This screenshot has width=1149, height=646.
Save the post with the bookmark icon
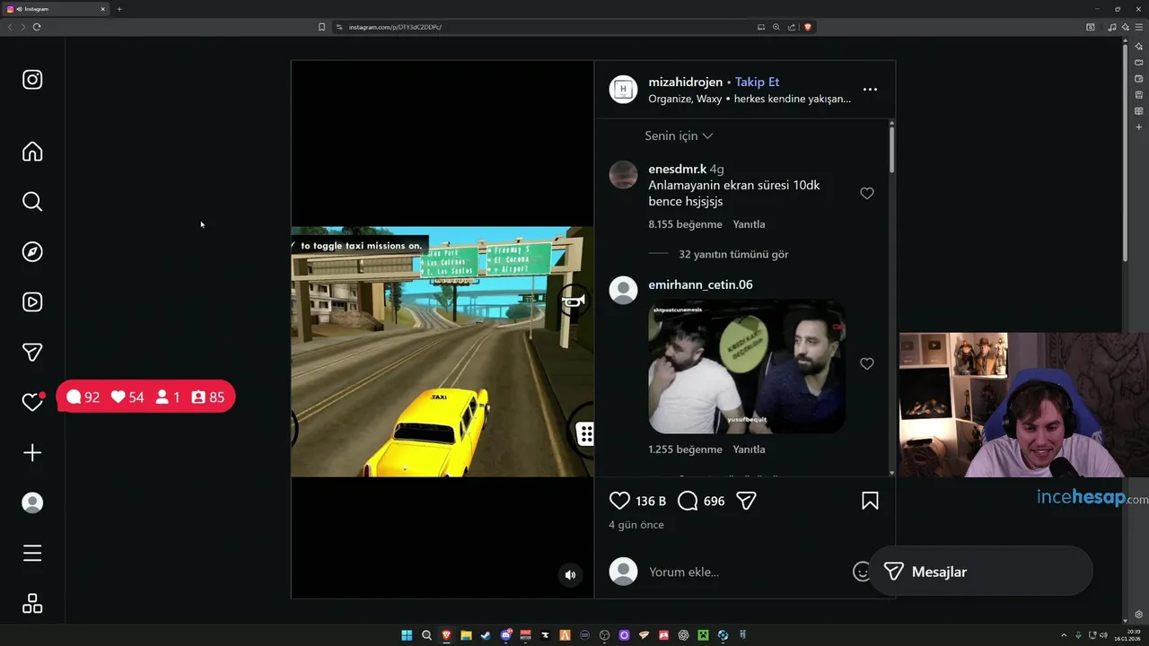point(870,501)
